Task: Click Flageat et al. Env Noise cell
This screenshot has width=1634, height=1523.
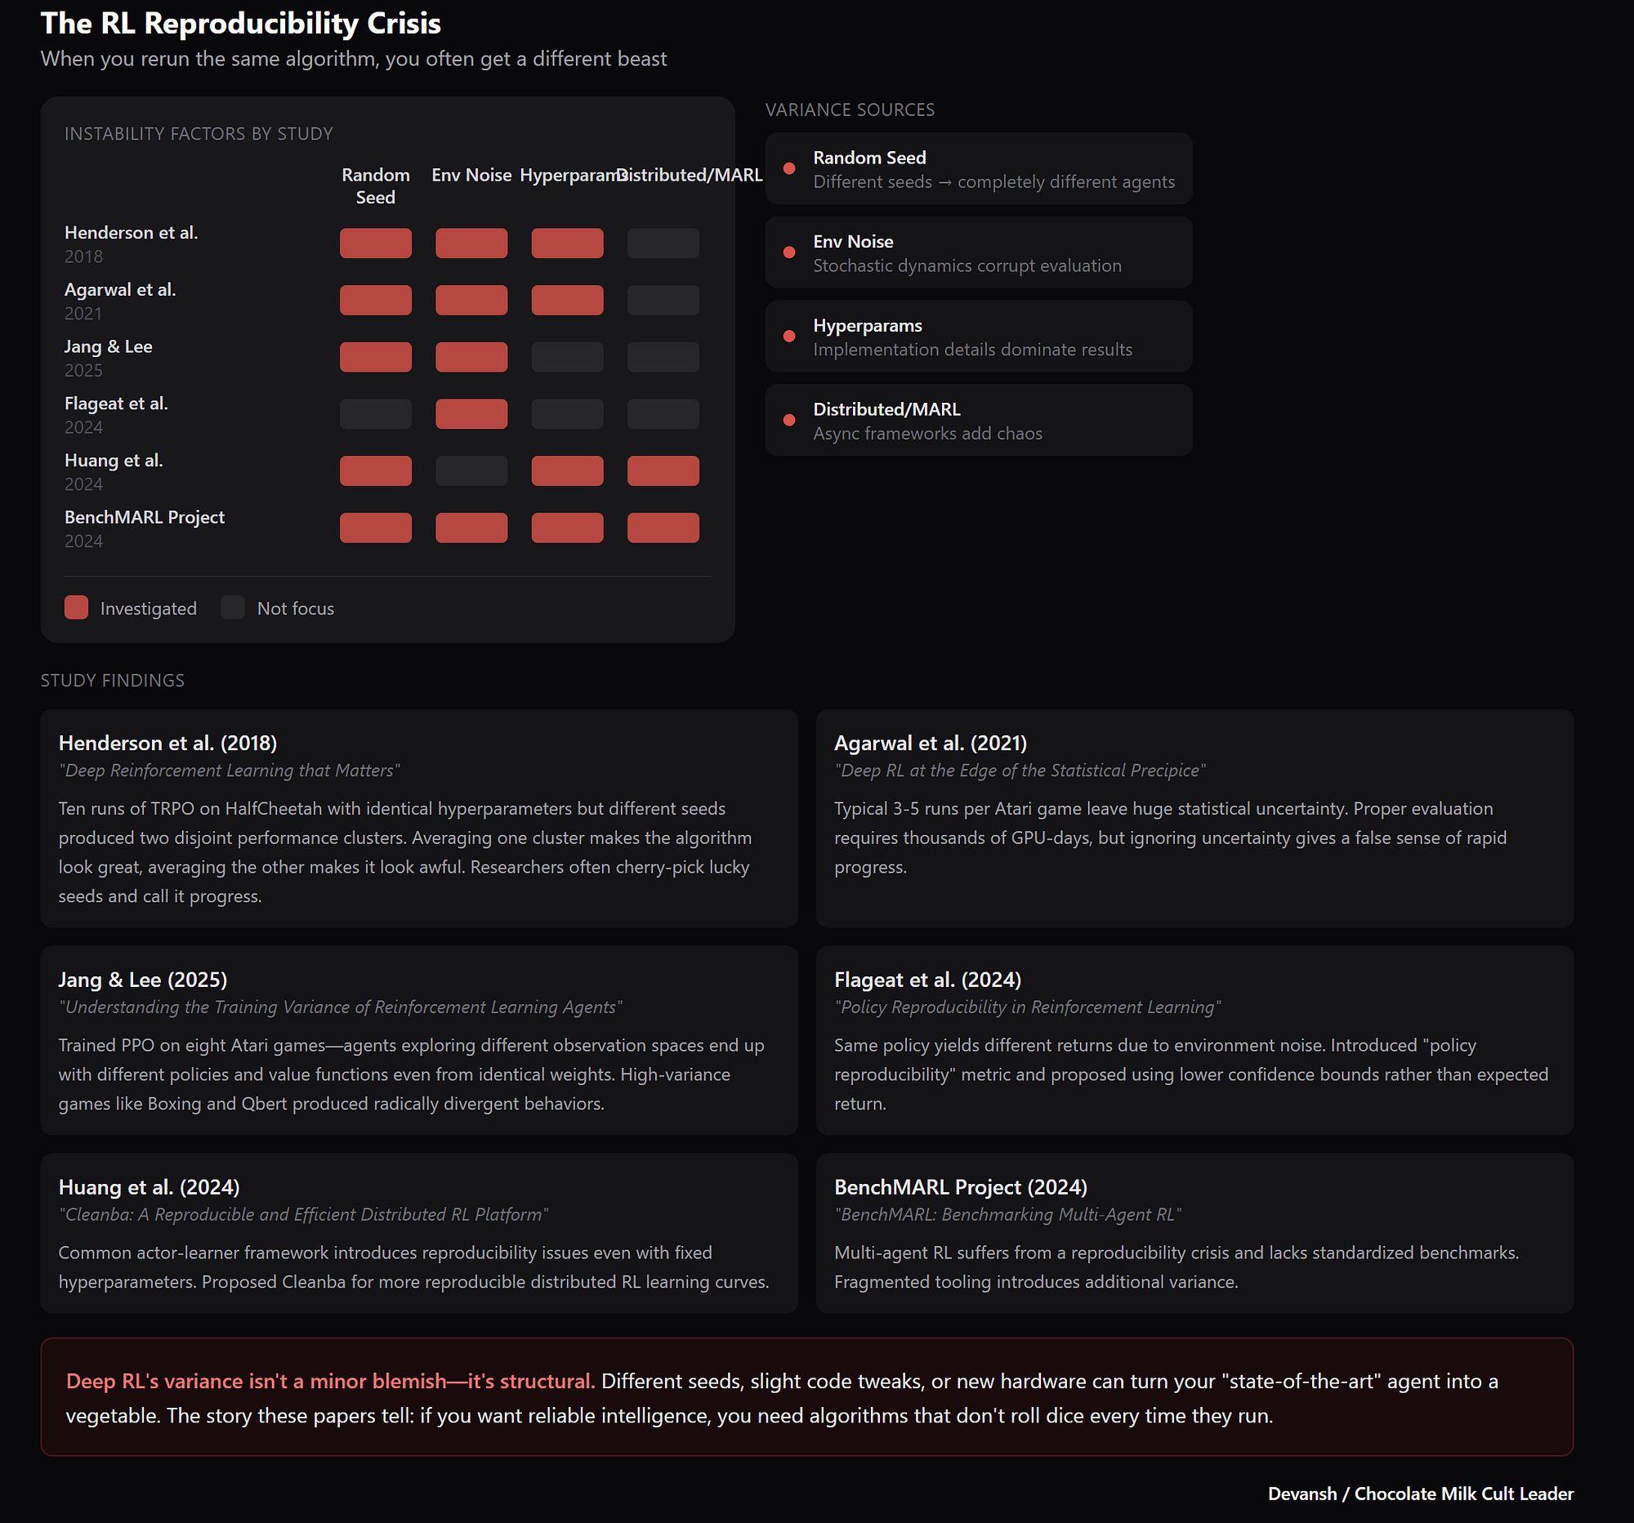Action: pyautogui.click(x=471, y=414)
